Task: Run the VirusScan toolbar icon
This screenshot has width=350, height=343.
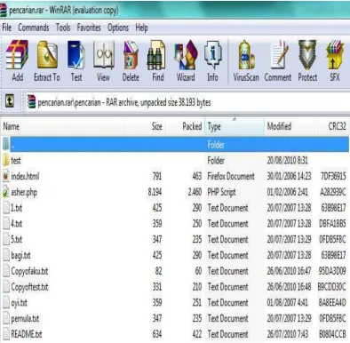Action: (x=246, y=55)
